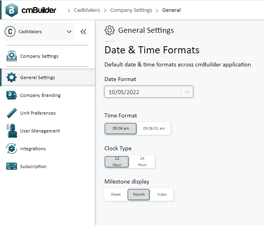Viewport: 264px width, 225px height.
Task: Click the Unit Preferences ruler icon
Action: point(11,113)
